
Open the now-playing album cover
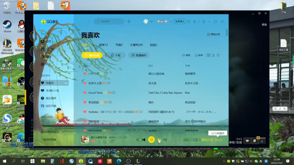[x=85, y=139]
